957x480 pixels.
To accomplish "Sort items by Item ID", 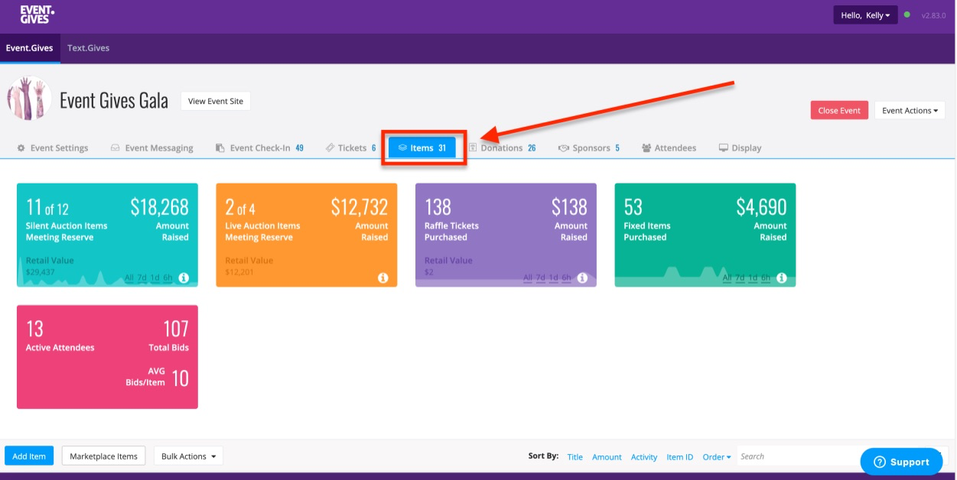I will tap(679, 457).
